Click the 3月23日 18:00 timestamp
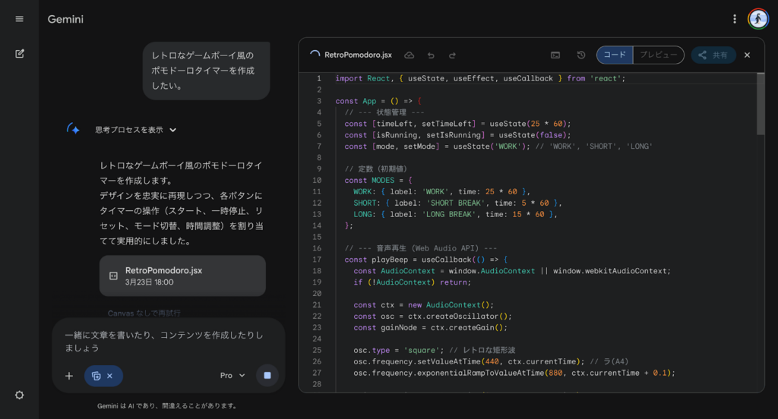This screenshot has width=778, height=419. [x=150, y=282]
